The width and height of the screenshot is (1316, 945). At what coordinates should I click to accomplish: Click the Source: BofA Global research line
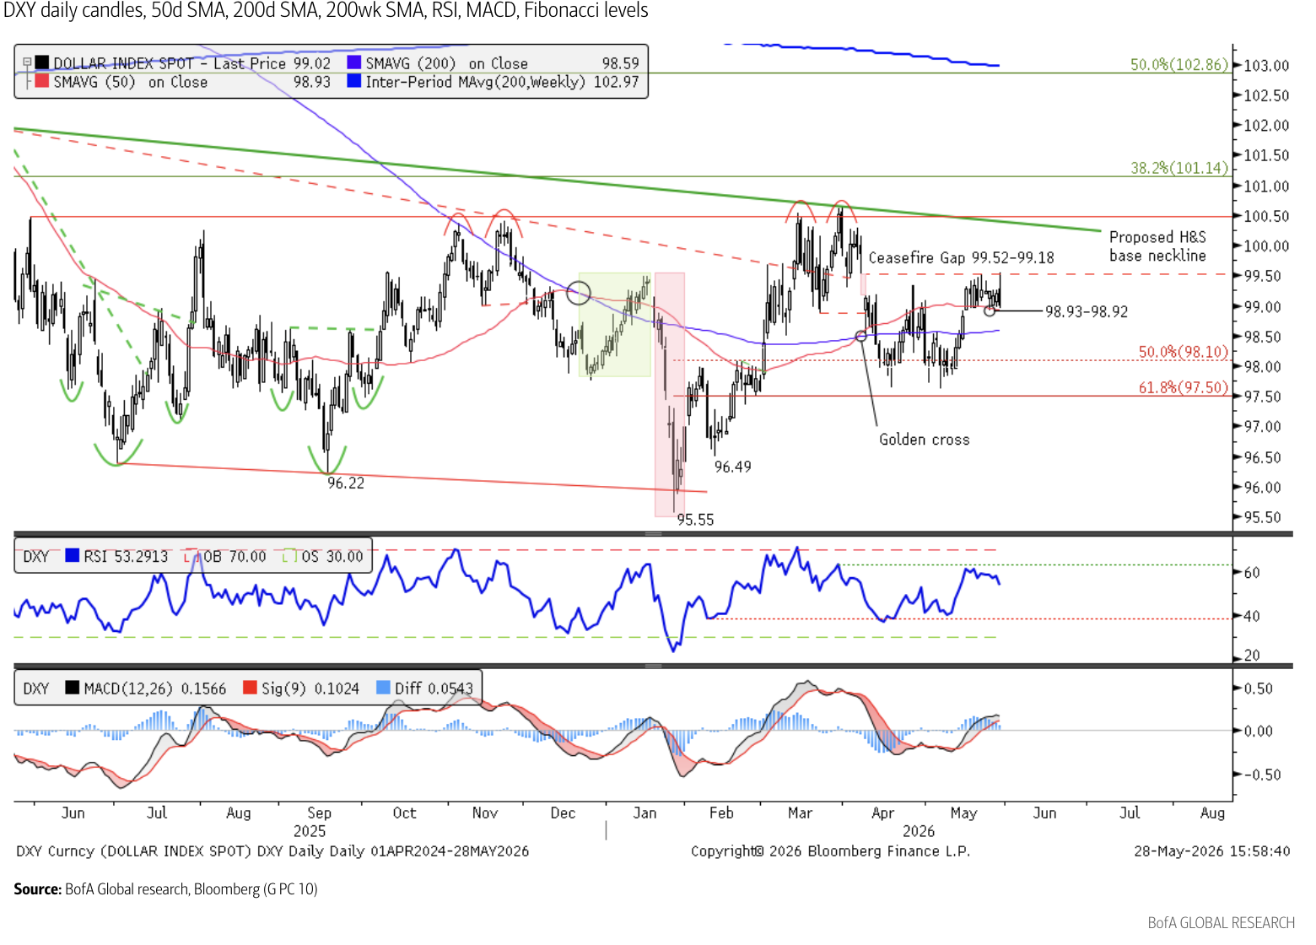pyautogui.click(x=165, y=889)
